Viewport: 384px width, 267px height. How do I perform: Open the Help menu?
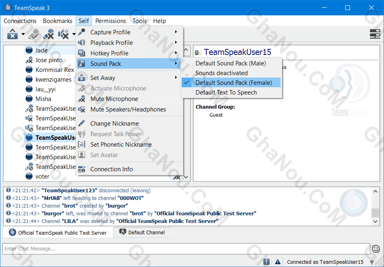click(159, 21)
